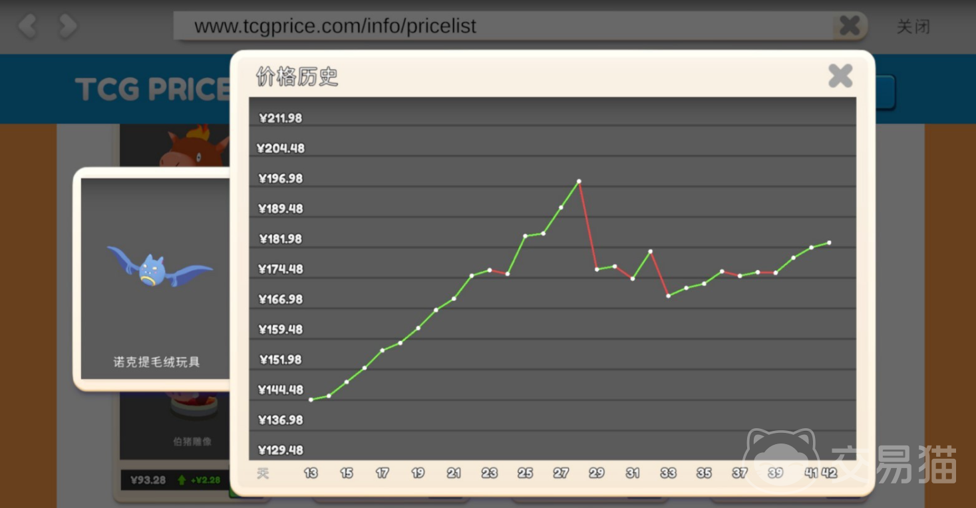The width and height of the screenshot is (976, 508).
Task: Click the ¥136.98 price axis label
Action: pyautogui.click(x=280, y=420)
